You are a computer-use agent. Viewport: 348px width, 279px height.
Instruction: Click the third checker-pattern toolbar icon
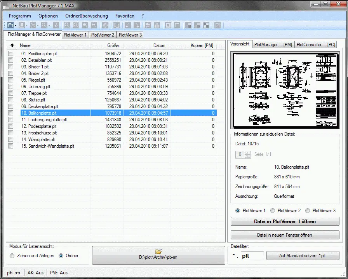coord(206,25)
